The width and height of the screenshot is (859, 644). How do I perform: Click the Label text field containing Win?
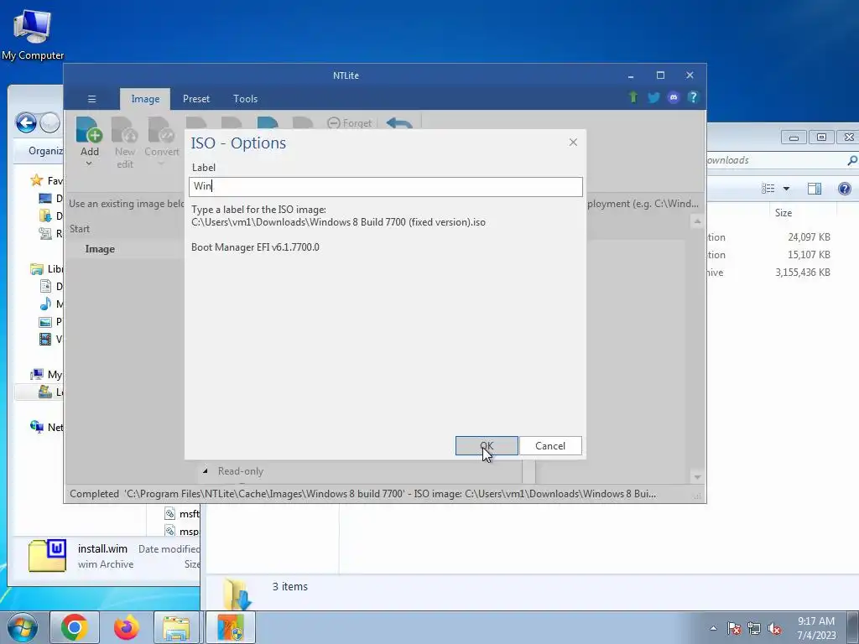tap(386, 186)
